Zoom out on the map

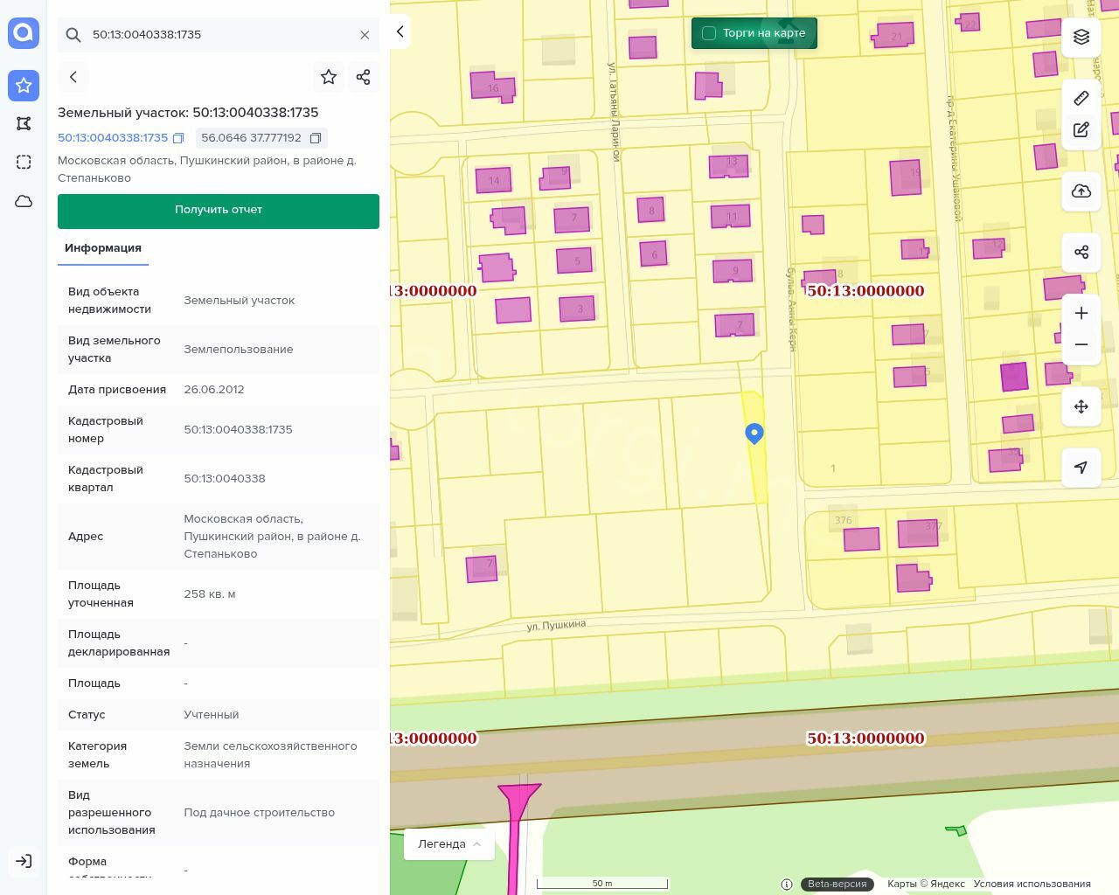coord(1081,344)
